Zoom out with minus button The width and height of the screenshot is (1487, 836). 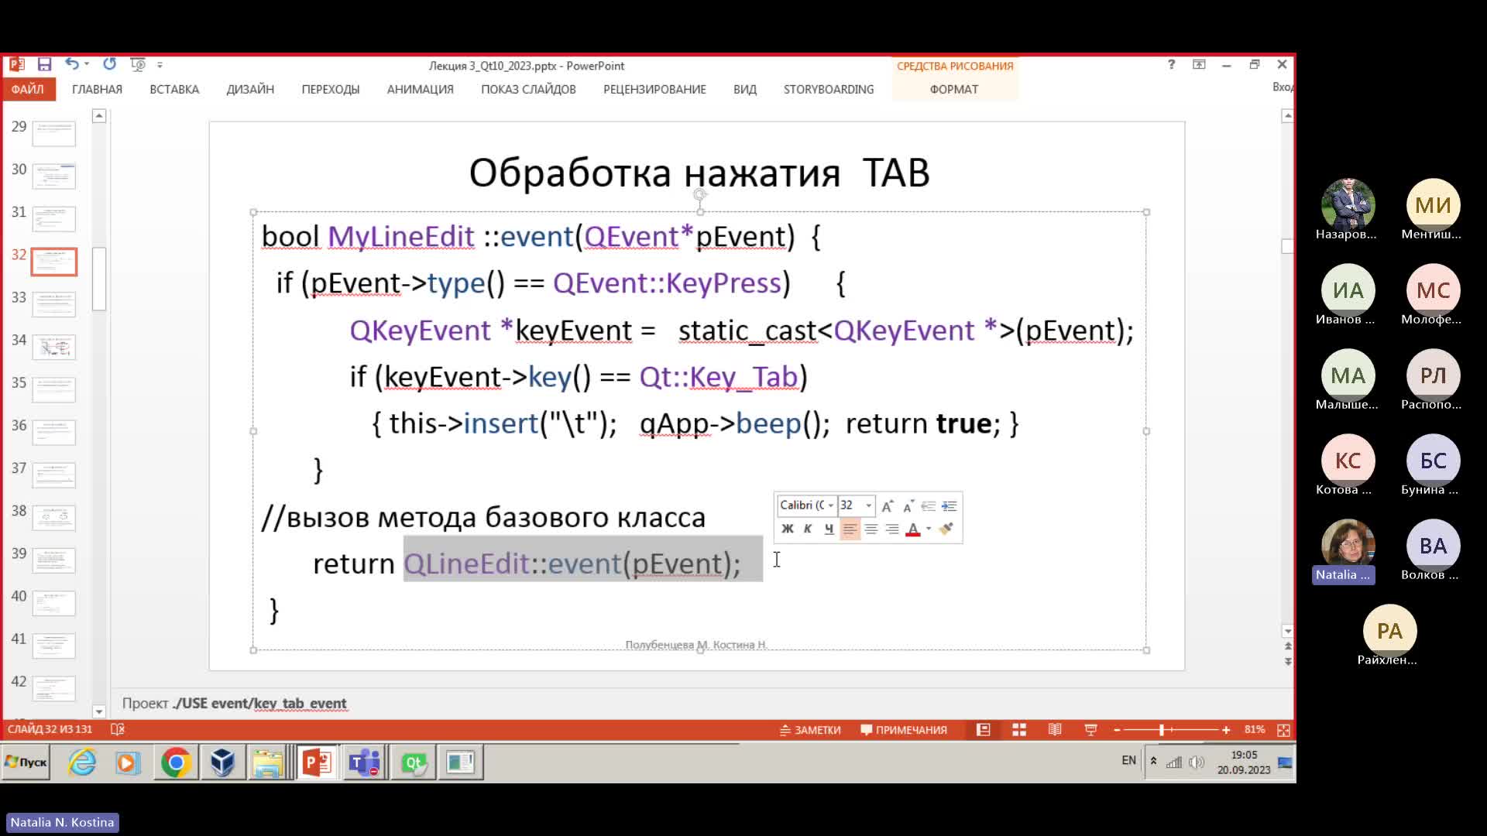(x=1117, y=730)
